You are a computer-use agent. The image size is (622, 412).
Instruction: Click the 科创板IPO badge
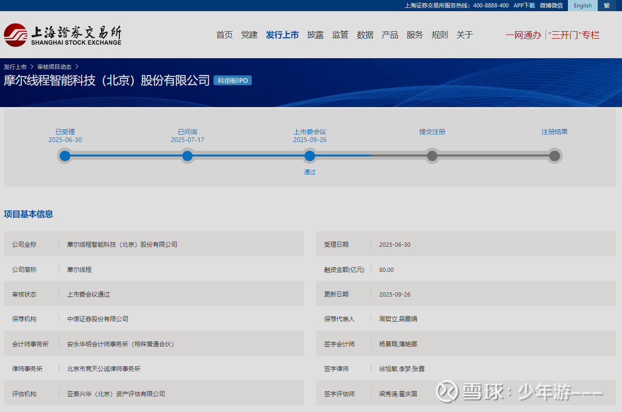coord(233,81)
